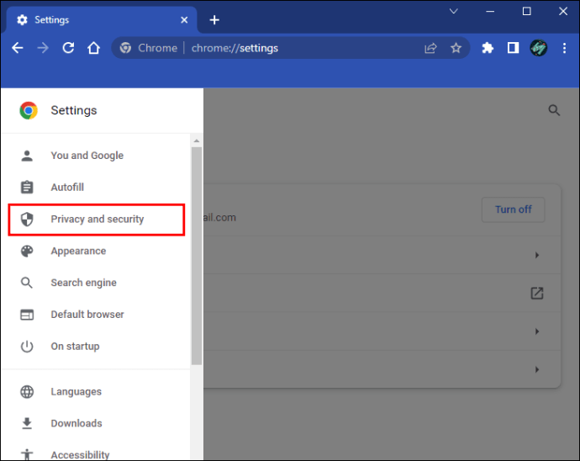
Task: Bookmark this tab with the star
Action: click(x=456, y=48)
